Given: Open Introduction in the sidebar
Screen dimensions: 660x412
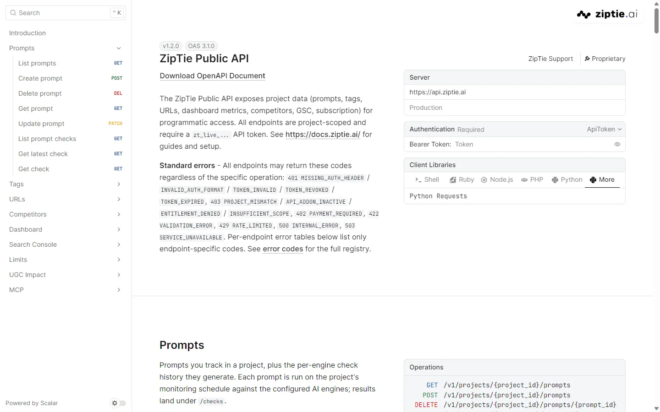Looking at the screenshot, I should click(x=66, y=33).
